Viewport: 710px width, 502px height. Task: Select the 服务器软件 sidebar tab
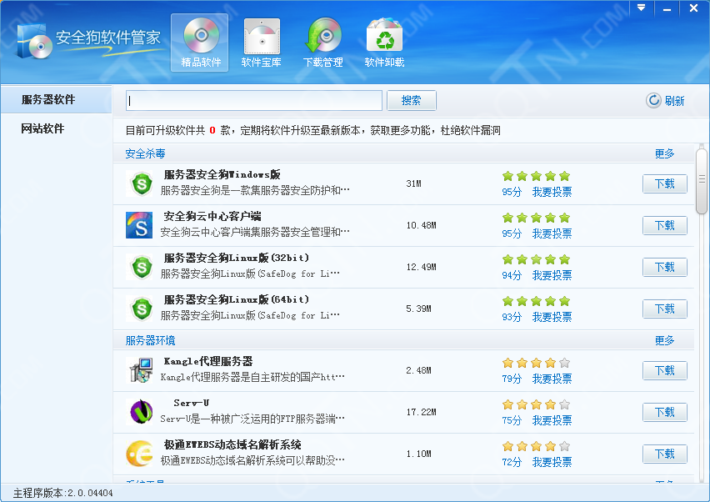pos(56,99)
